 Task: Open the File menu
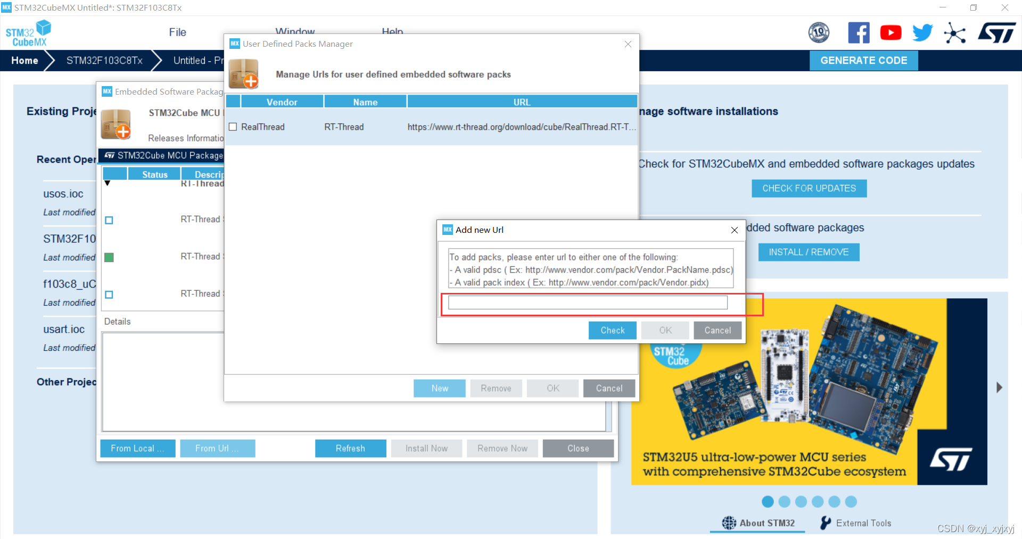click(177, 32)
